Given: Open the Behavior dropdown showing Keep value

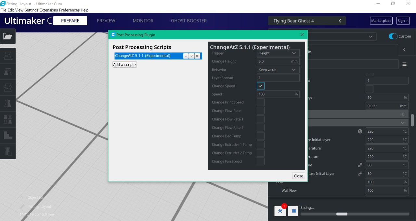Looking at the screenshot, I should coord(278,70).
